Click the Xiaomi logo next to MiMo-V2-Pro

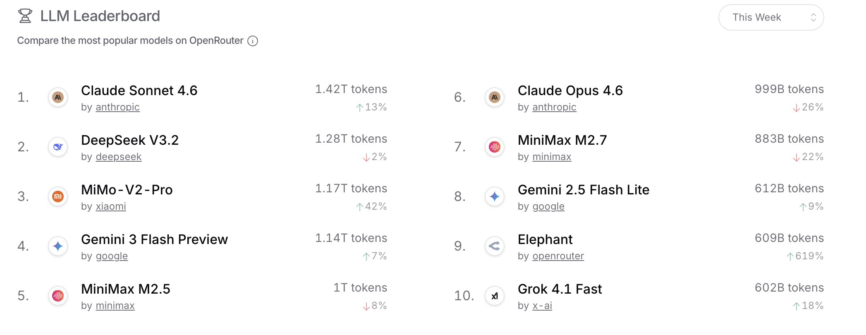58,196
